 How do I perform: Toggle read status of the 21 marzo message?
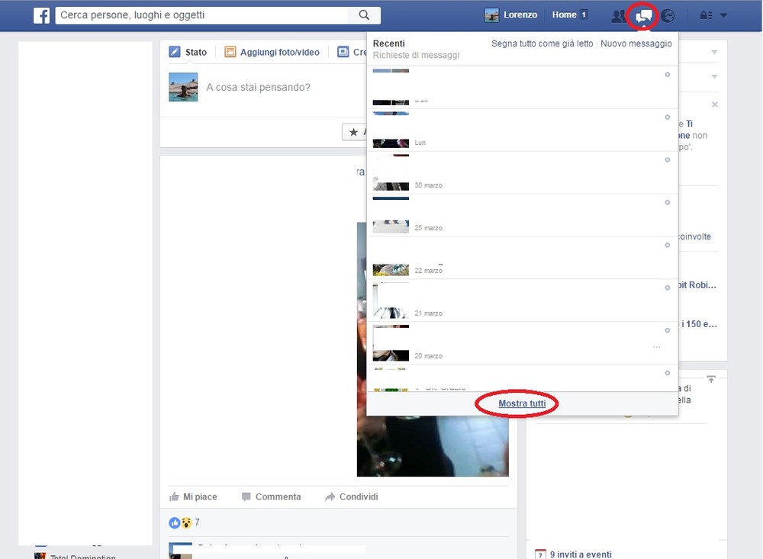pyautogui.click(x=668, y=288)
